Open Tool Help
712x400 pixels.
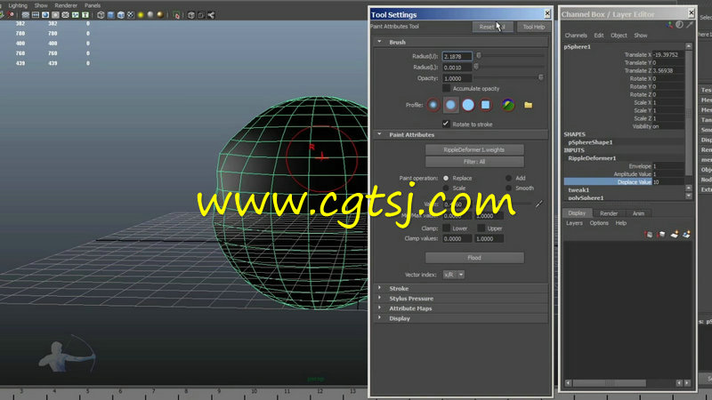tap(533, 27)
